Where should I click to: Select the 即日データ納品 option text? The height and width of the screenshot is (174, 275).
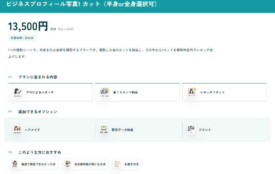click(122, 130)
